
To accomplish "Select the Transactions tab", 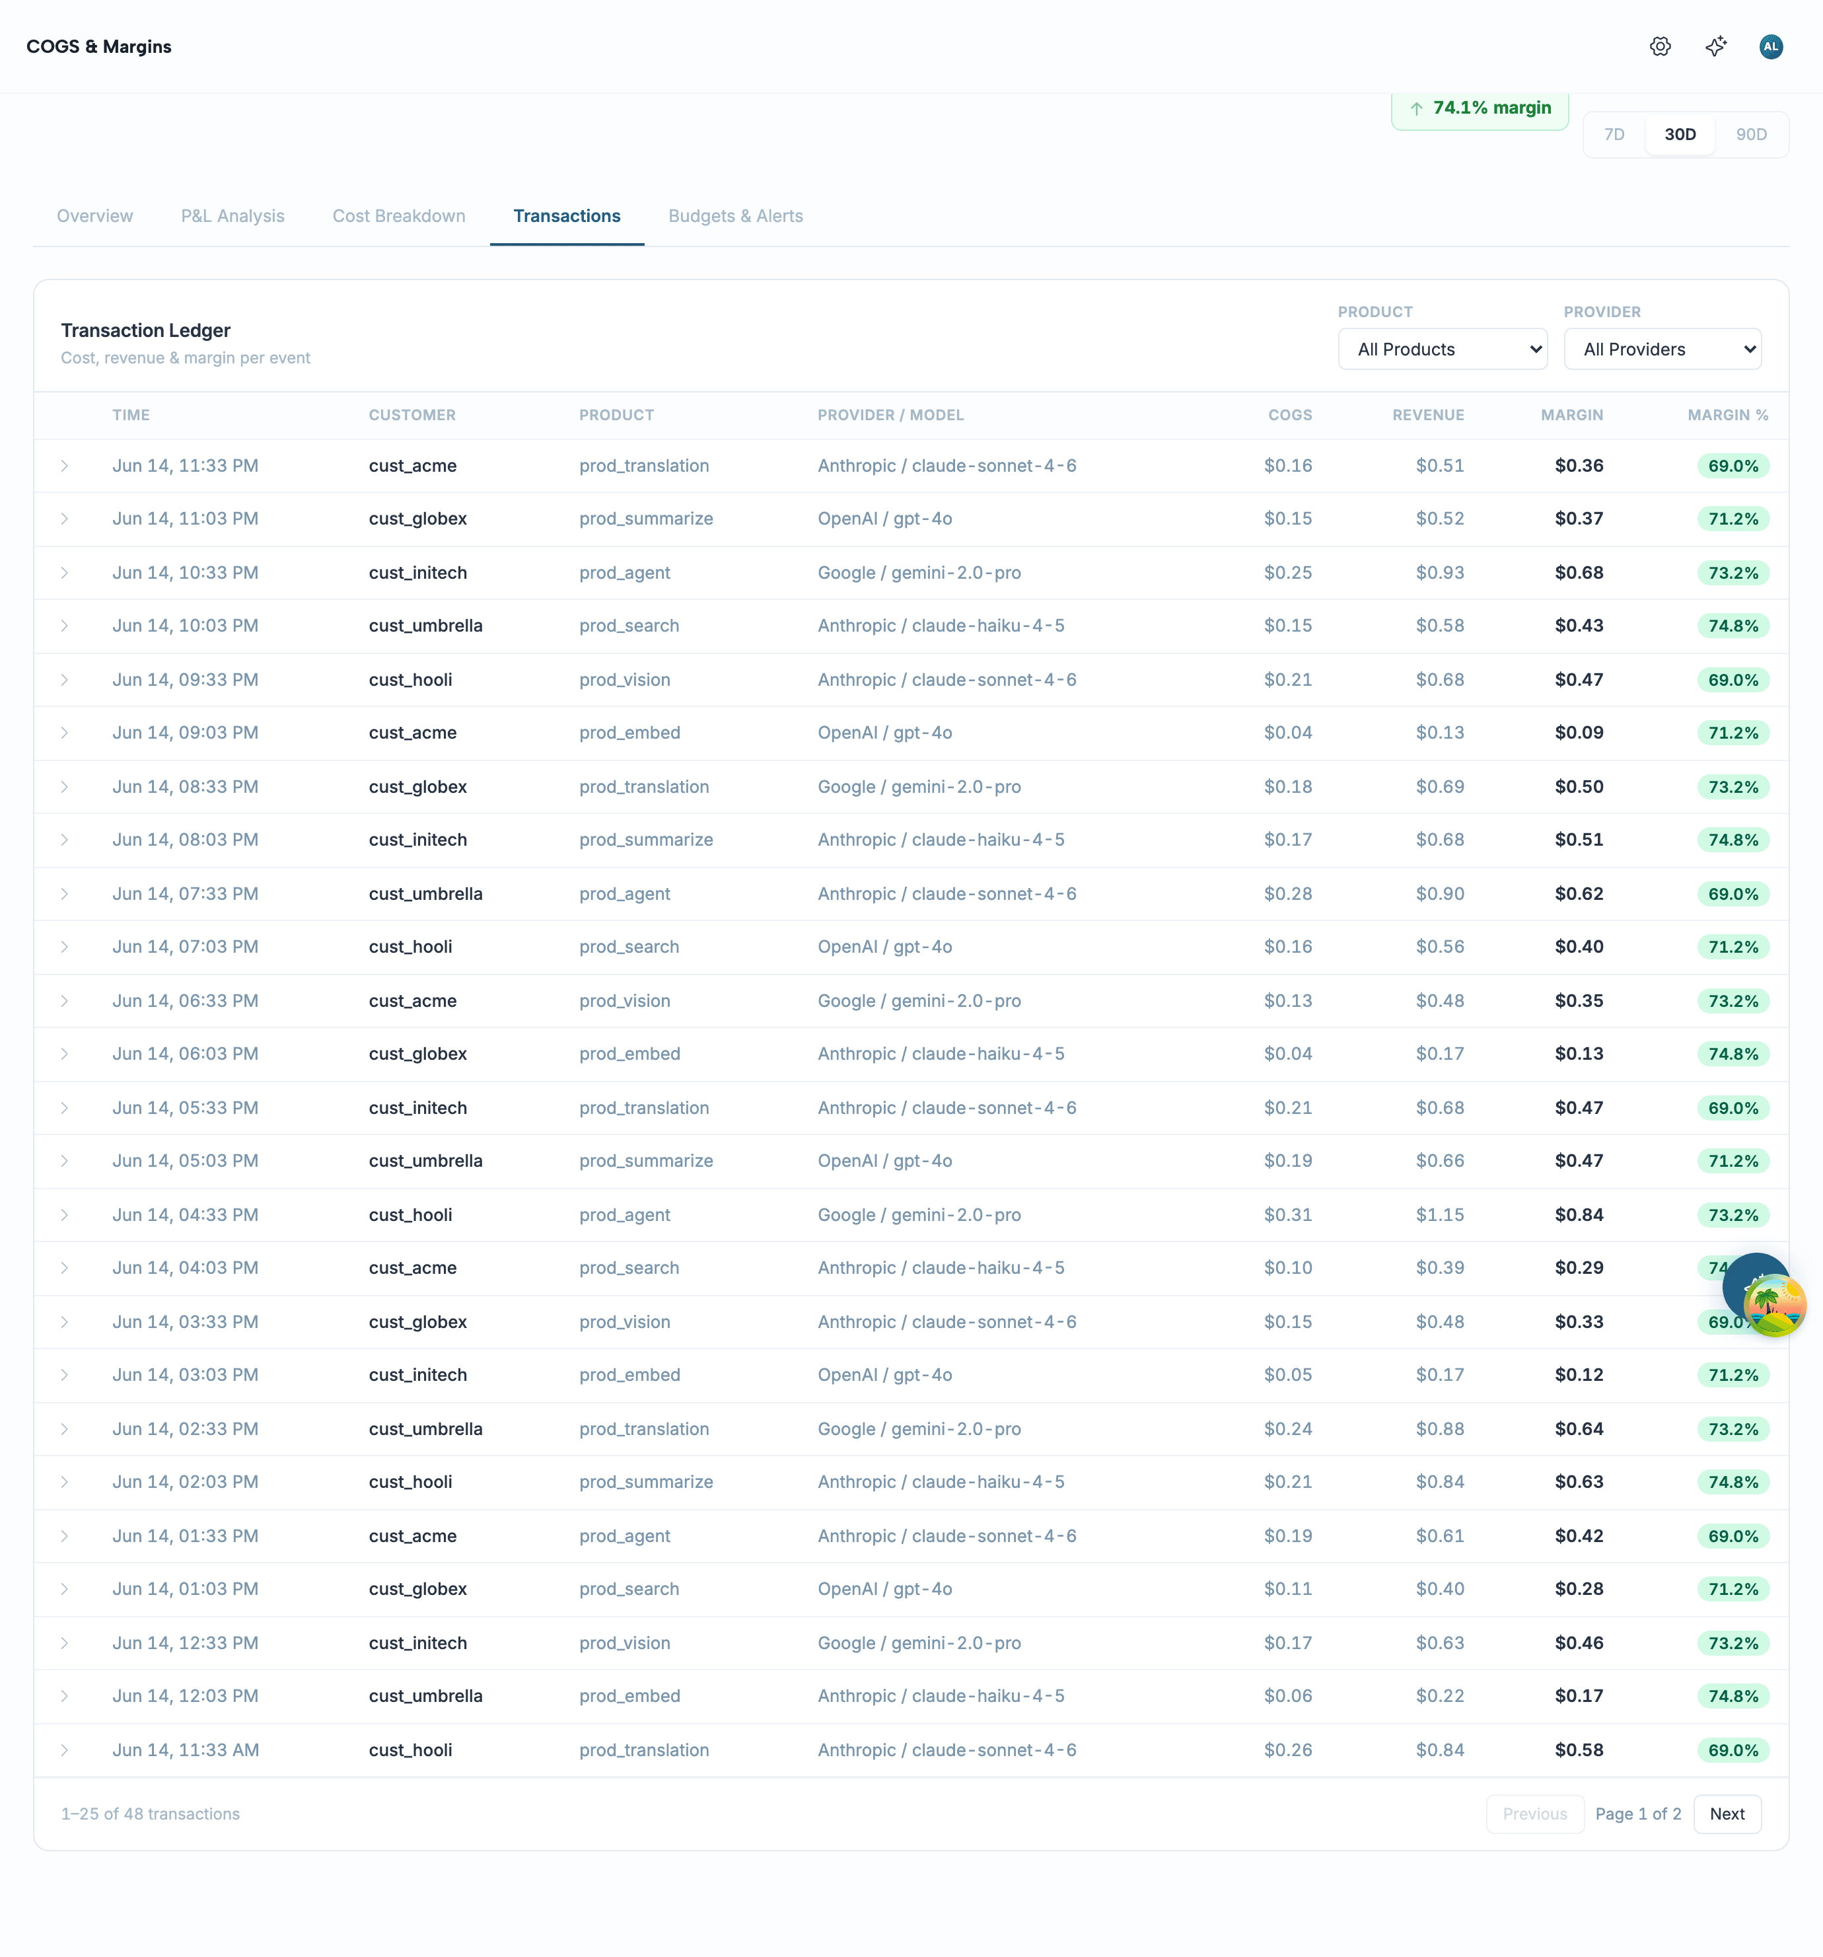I will (567, 217).
